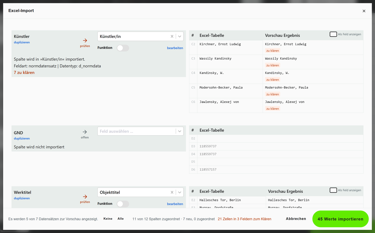Click empty GND cell in row D5
This screenshot has height=233, width=375.
tap(280, 162)
